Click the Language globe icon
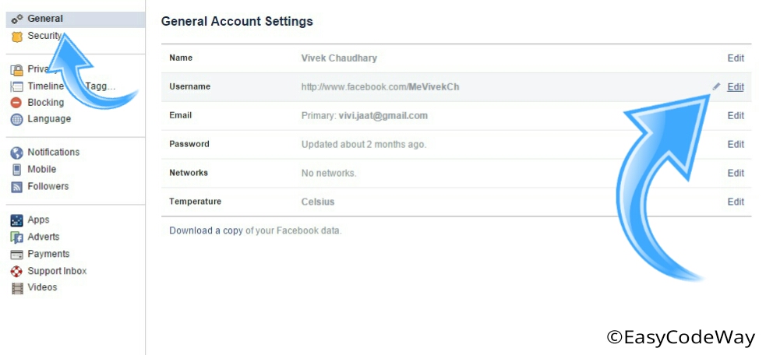Image resolution: width=766 pixels, height=355 pixels. [x=16, y=119]
